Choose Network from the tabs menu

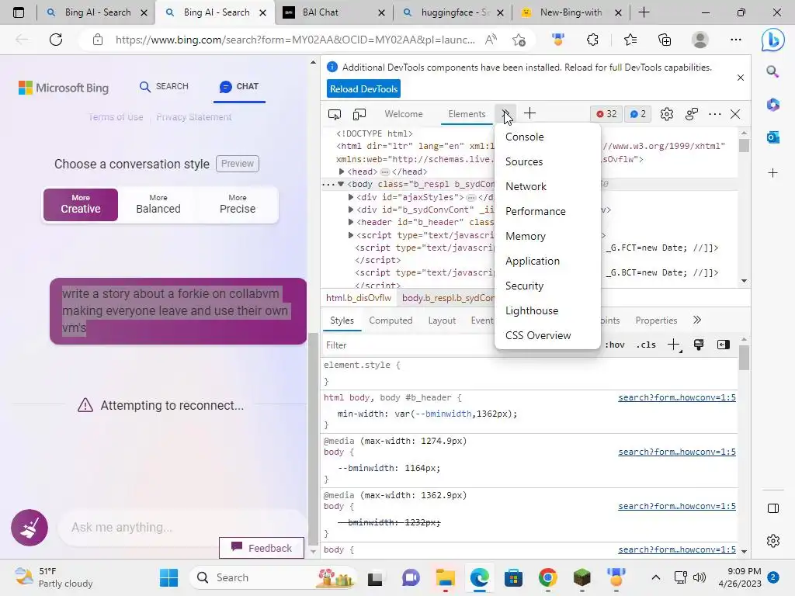pos(547,186)
